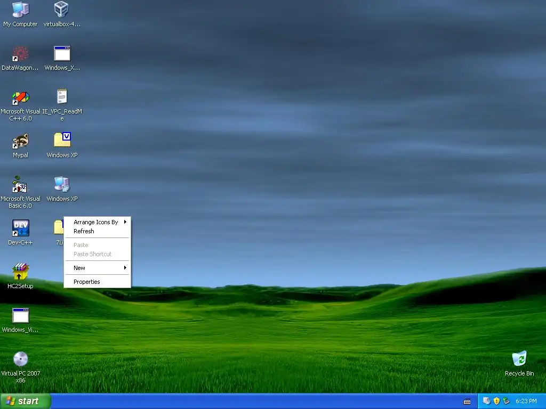Screen dimensions: 546x409
Task: Select the Windows XP folder icon with V badge
Action: (62, 141)
